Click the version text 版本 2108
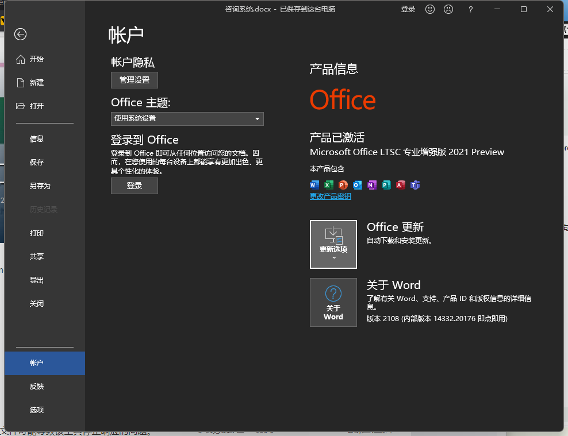Screen dimensions: 568x436 tap(437, 319)
